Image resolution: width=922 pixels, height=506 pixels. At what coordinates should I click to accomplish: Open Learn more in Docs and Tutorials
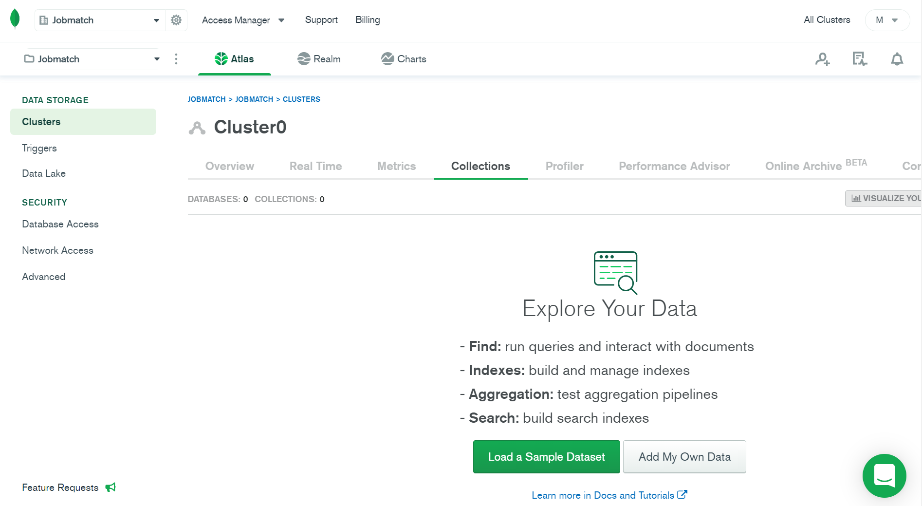tap(609, 495)
